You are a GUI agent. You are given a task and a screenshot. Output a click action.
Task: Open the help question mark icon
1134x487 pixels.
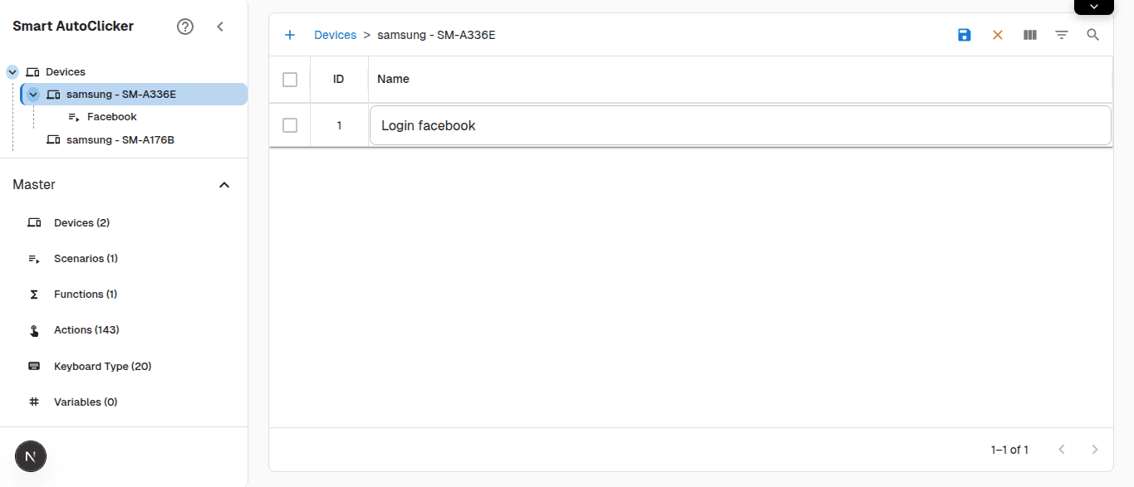pyautogui.click(x=185, y=27)
